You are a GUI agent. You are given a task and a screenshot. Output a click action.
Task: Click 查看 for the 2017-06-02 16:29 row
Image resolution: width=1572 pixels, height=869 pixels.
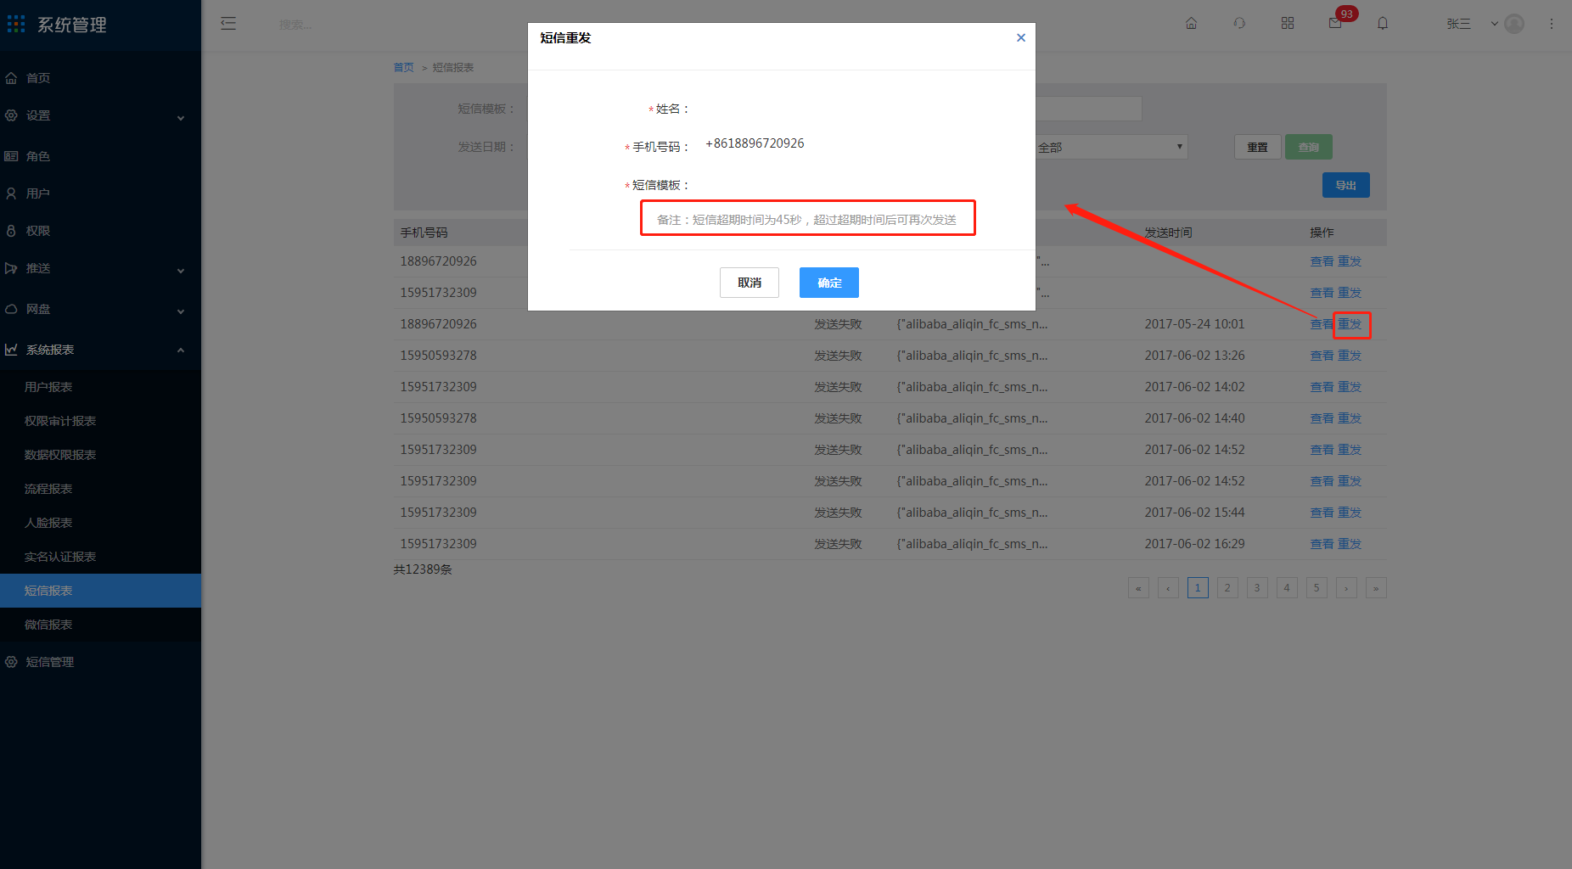[1322, 544]
